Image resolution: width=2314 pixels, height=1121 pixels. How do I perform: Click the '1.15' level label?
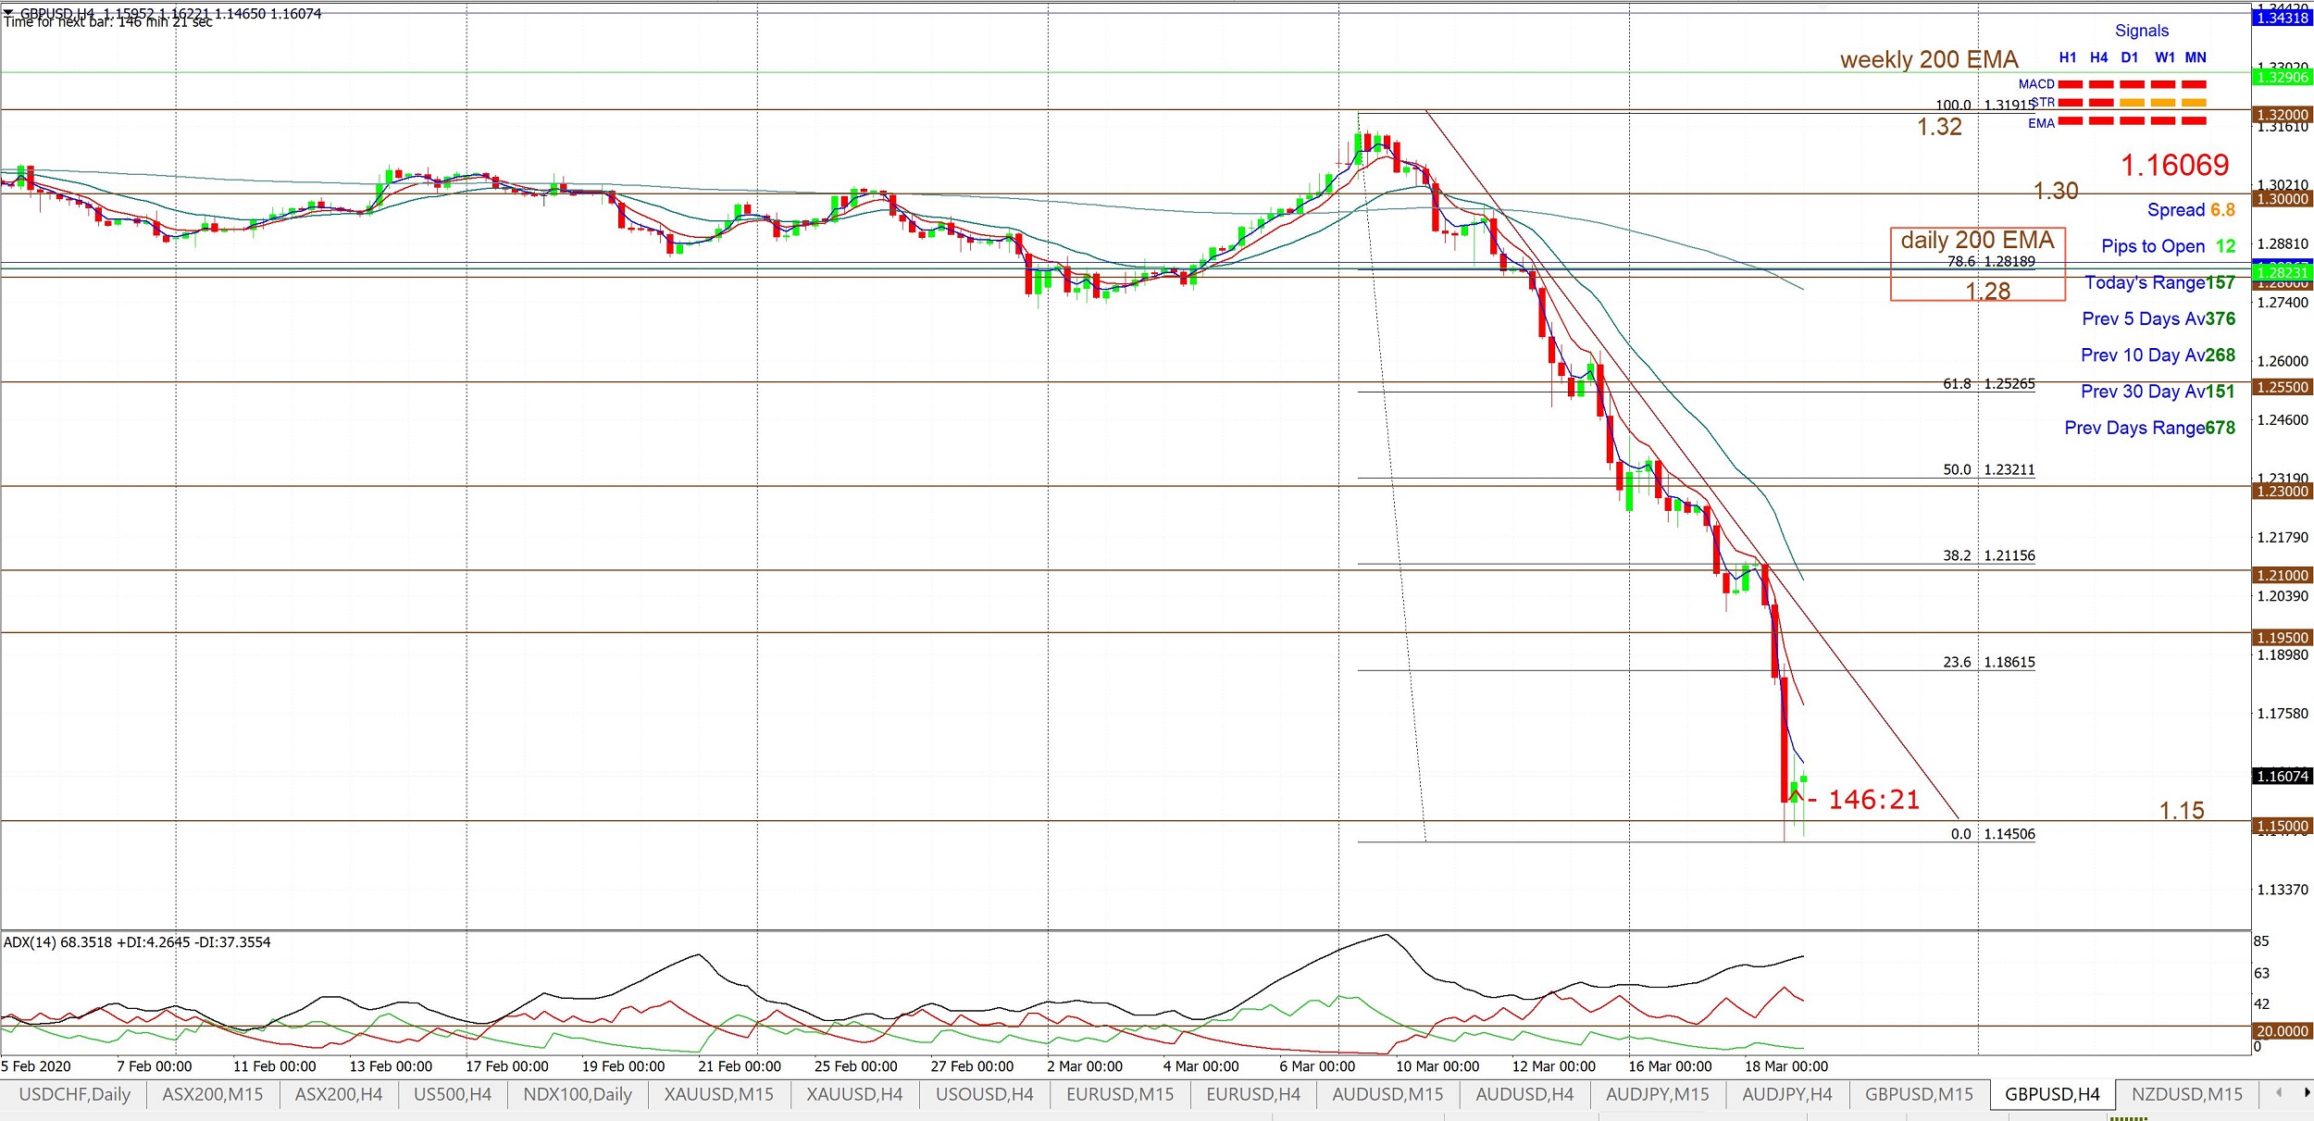2182,811
